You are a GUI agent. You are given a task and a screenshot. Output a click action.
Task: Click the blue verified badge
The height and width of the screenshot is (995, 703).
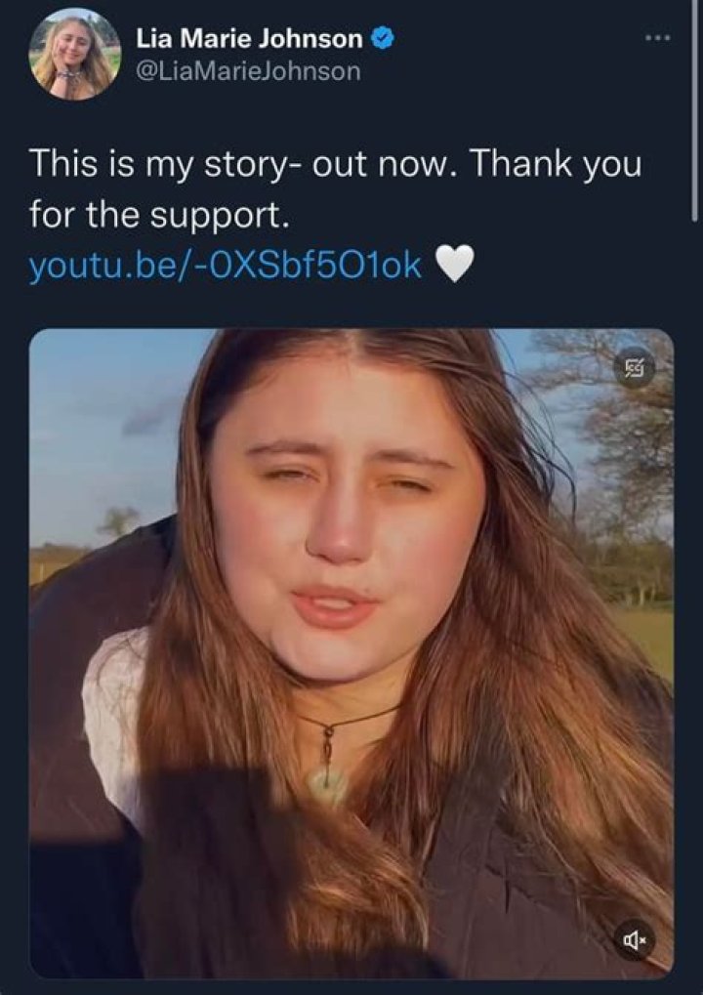[x=385, y=39]
